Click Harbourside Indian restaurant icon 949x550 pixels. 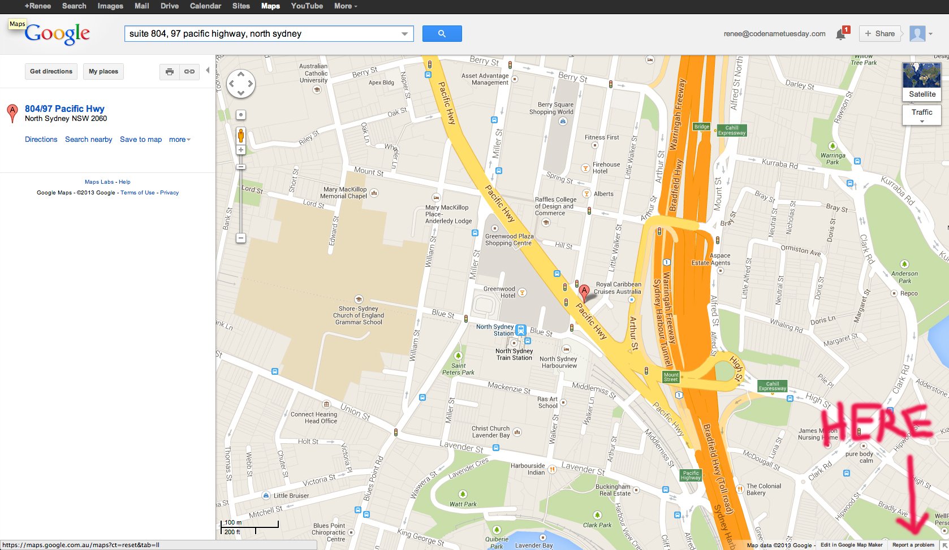[552, 469]
